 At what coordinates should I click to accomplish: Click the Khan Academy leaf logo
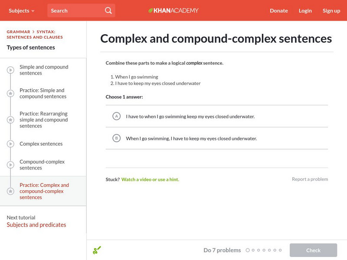[x=151, y=10]
